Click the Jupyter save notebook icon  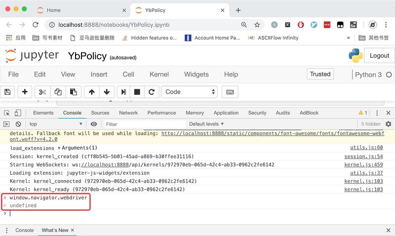(x=7, y=92)
